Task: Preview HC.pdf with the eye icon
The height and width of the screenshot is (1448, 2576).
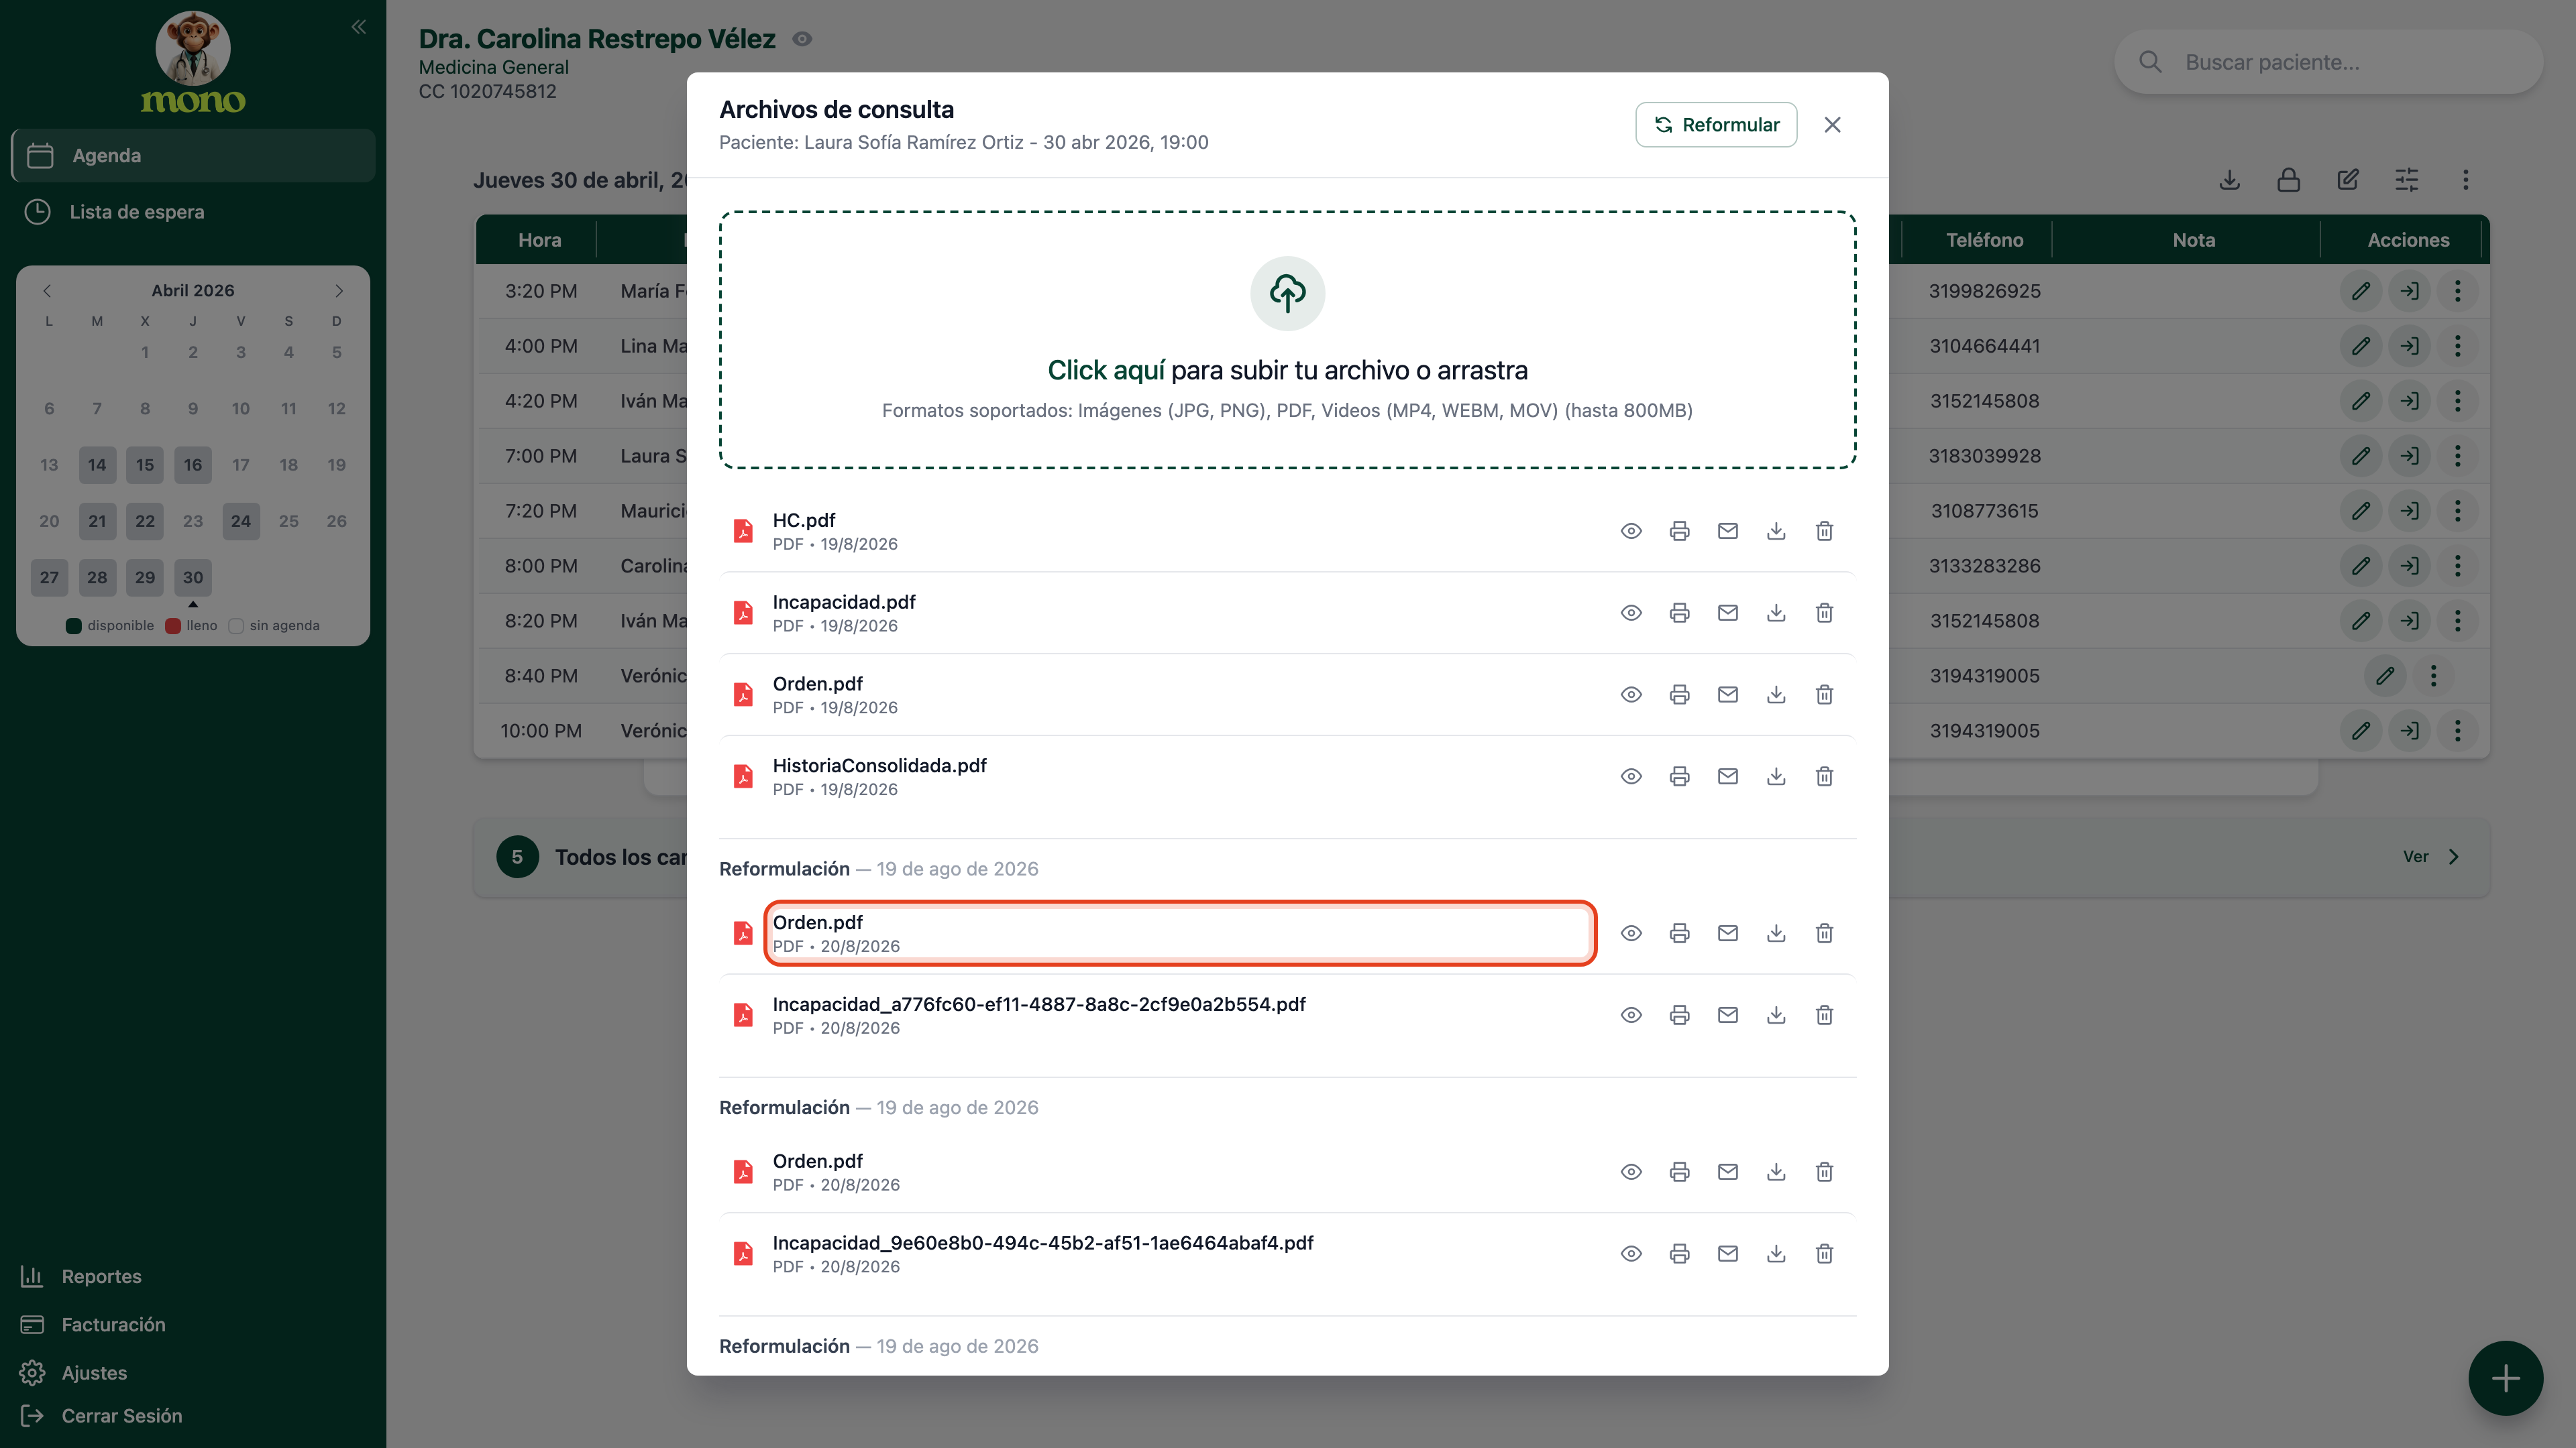Action: pos(1630,531)
